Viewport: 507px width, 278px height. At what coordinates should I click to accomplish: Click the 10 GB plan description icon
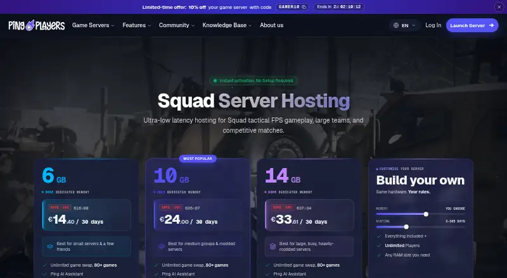tap(162, 246)
